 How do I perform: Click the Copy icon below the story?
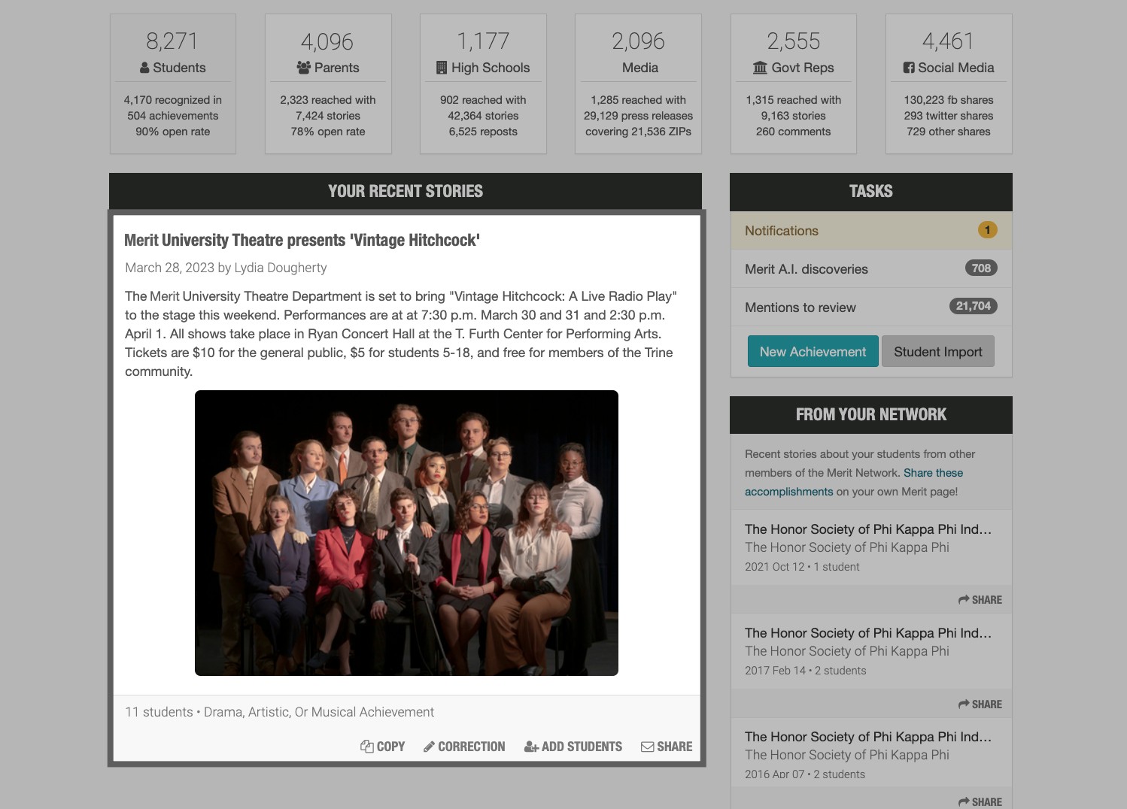(x=367, y=747)
